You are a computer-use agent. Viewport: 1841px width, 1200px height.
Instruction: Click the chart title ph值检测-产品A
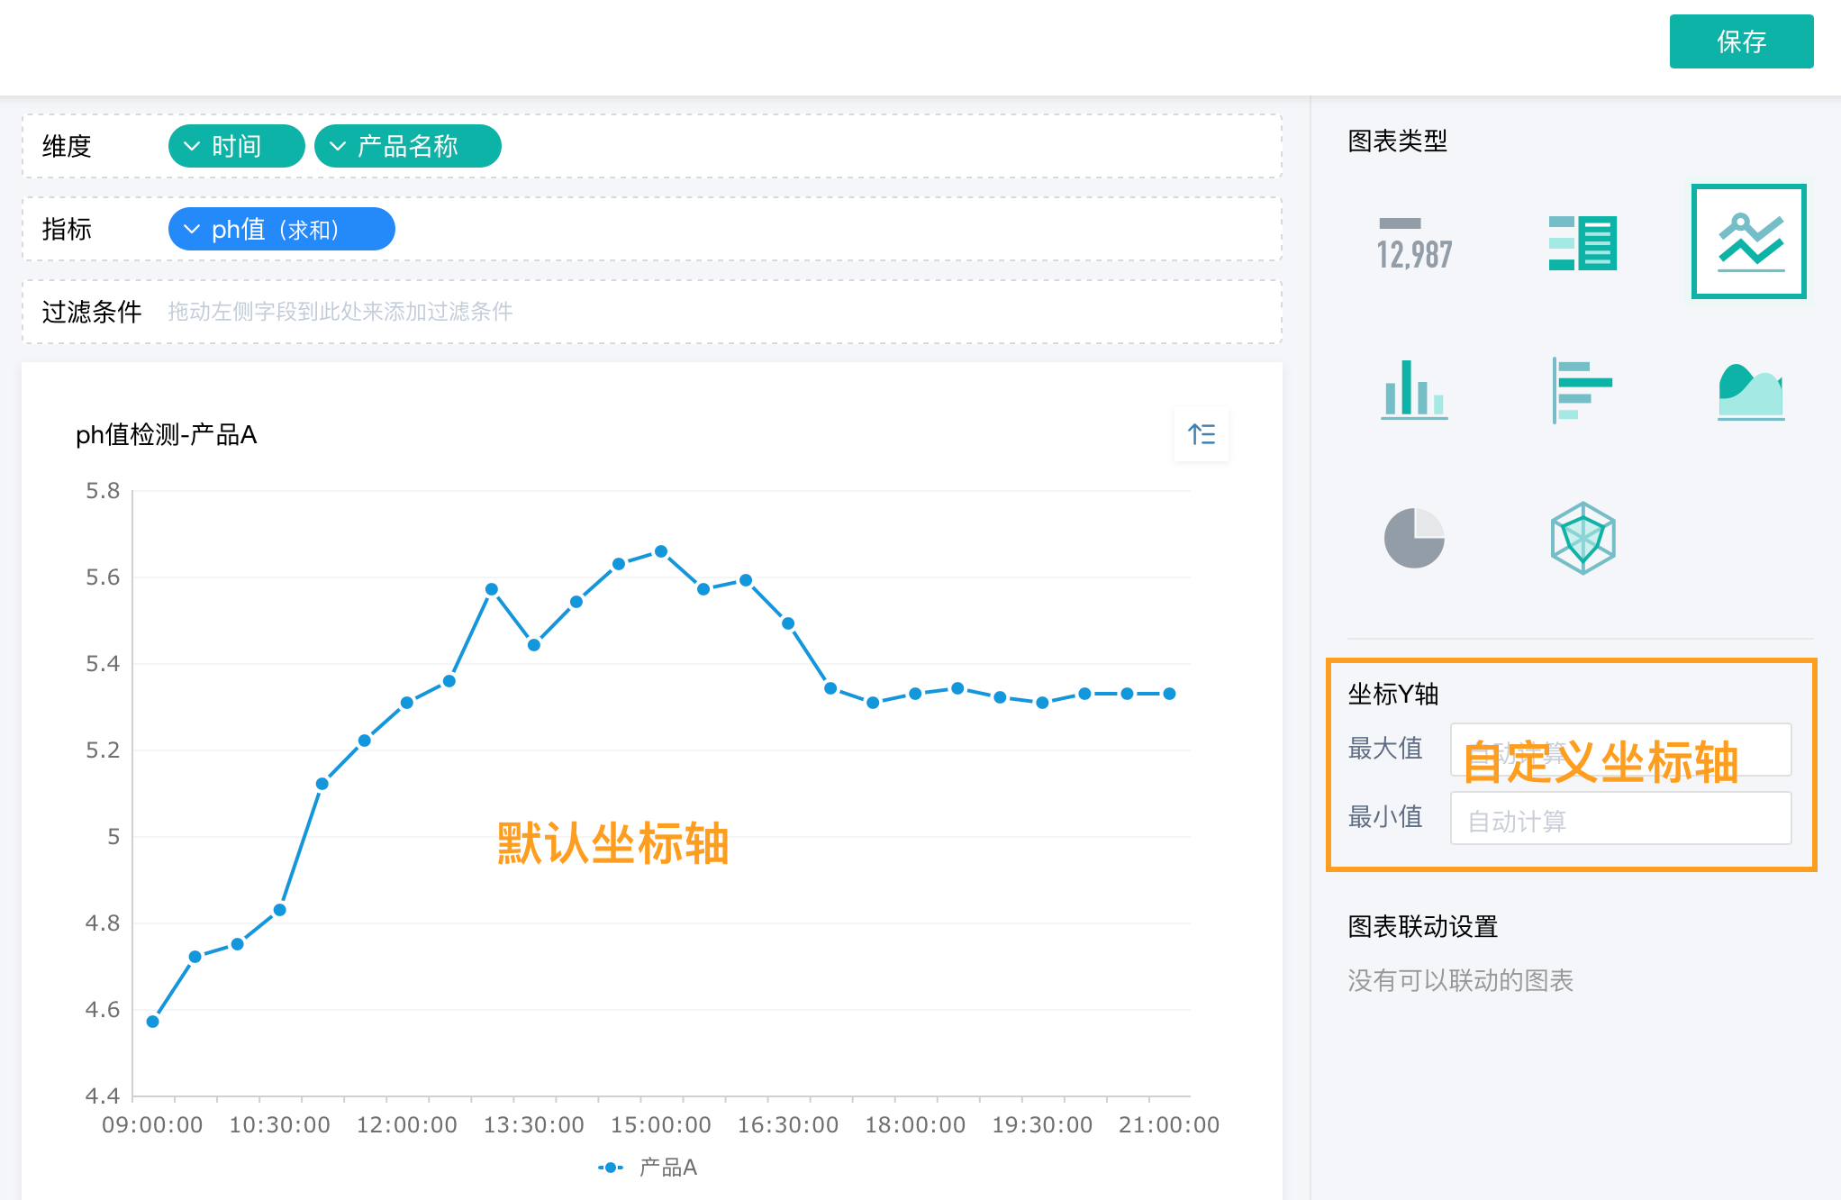(x=167, y=435)
